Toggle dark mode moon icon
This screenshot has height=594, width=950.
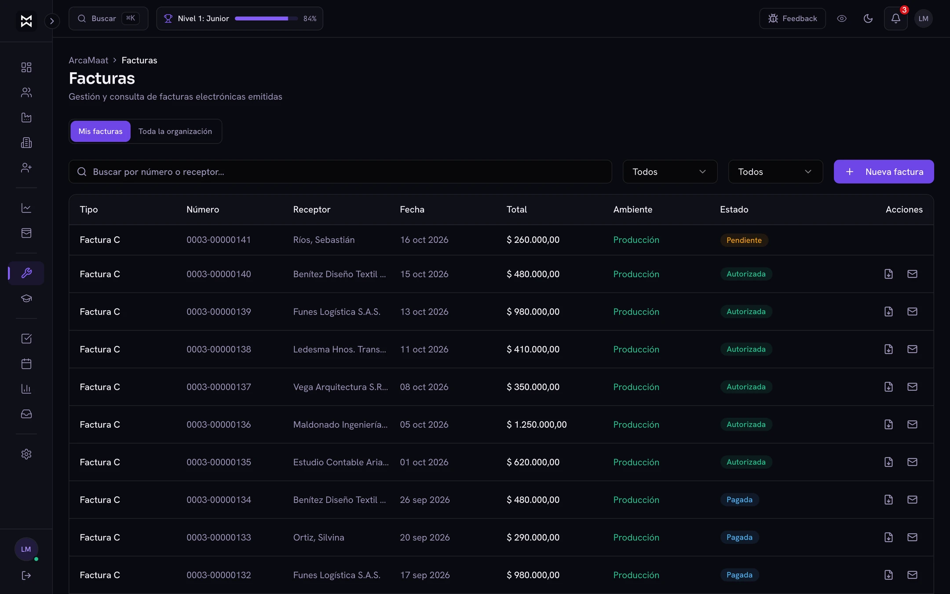click(868, 18)
